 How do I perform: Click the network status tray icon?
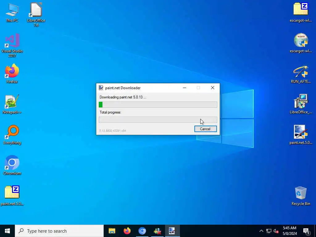pos(269,231)
